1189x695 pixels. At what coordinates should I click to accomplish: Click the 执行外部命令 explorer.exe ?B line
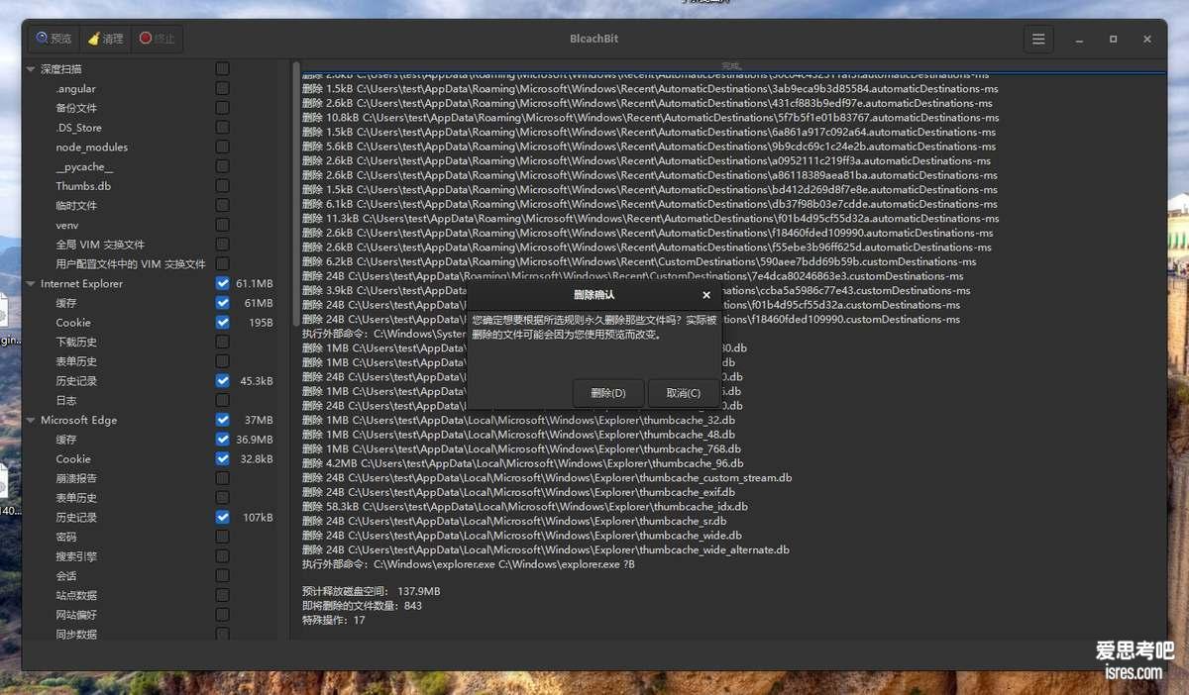469,564
